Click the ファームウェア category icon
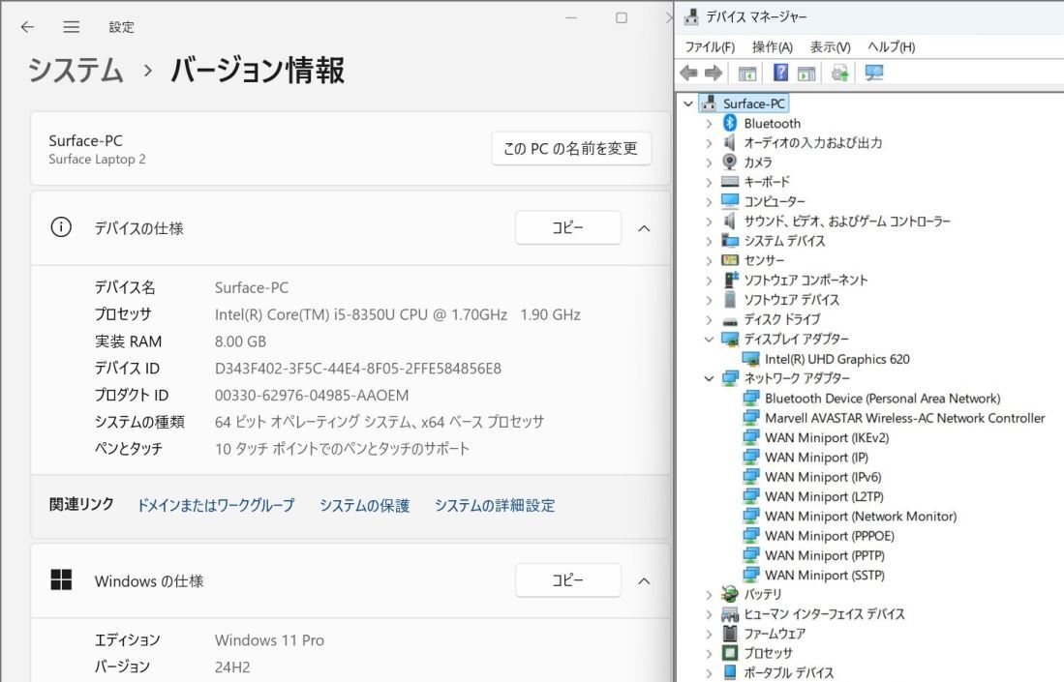 click(x=729, y=634)
